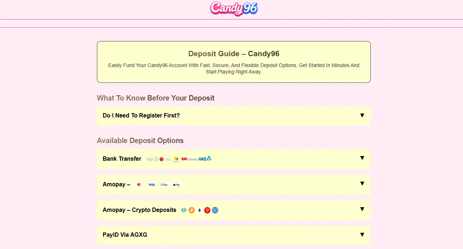Expand the Amopay card payments arrow
The image size is (463, 249).
point(362,183)
